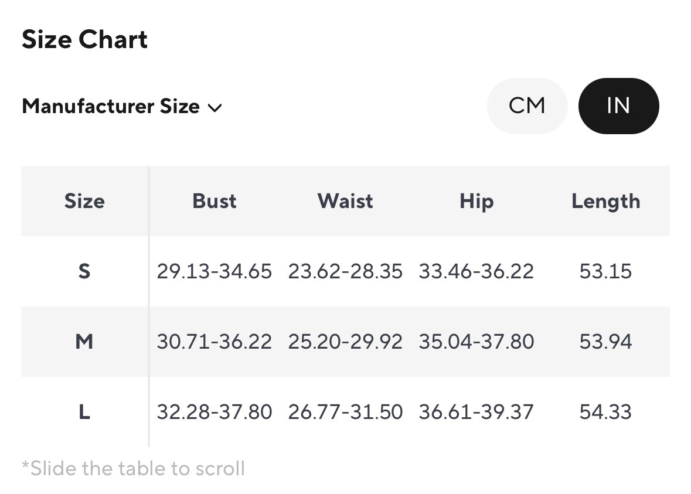Click waist value 25.20-29.92 for size M
Image resolution: width=691 pixels, height=494 pixels.
(345, 341)
